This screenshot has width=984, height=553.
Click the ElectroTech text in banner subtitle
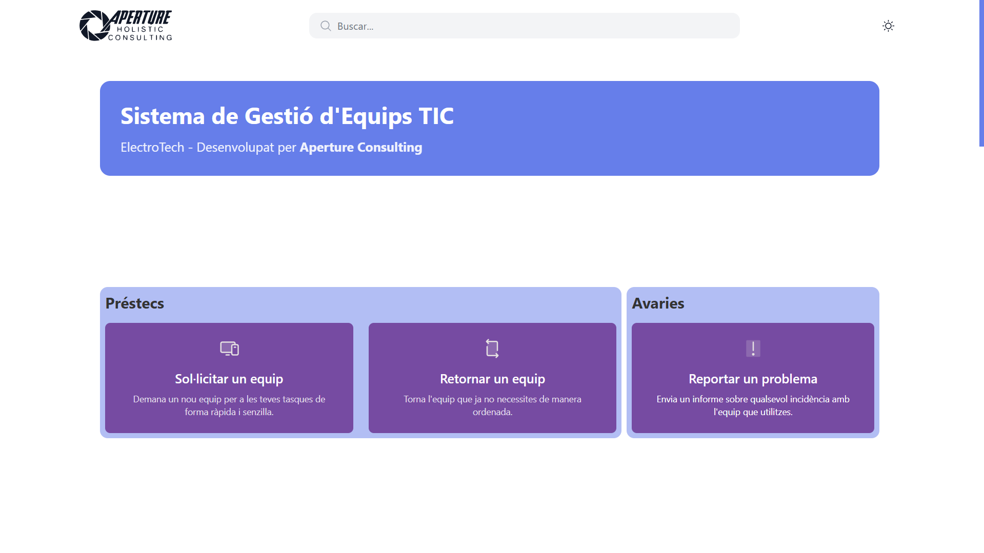point(152,147)
